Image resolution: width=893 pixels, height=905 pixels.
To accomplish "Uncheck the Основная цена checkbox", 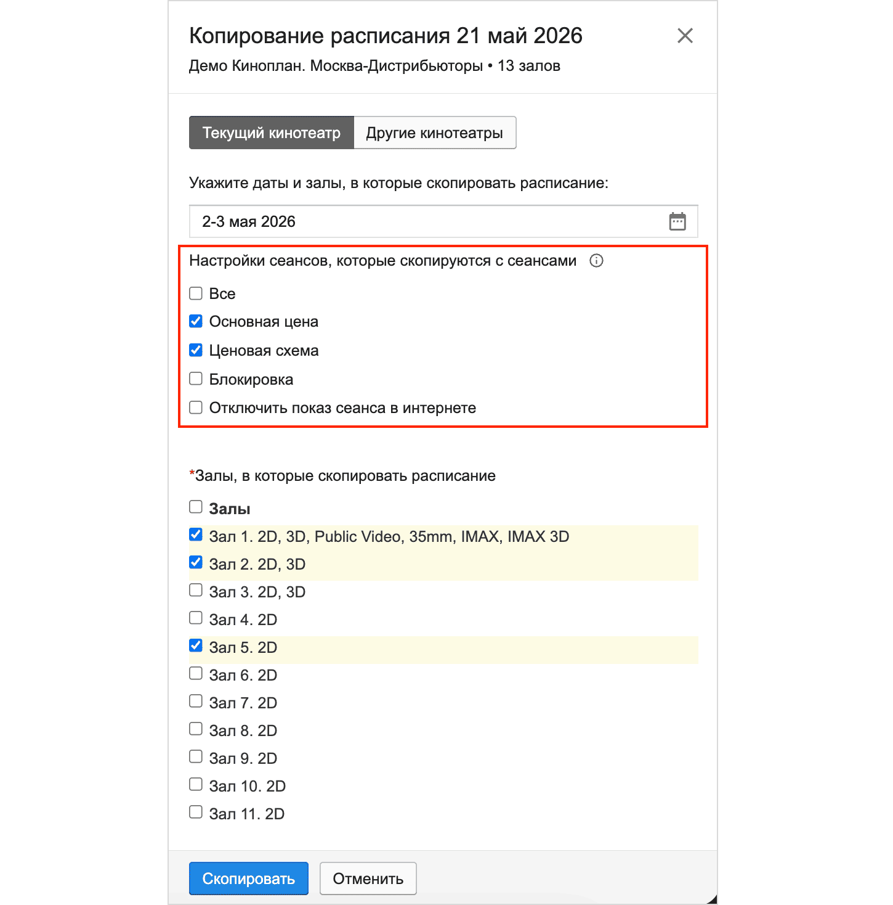I will click(x=196, y=321).
